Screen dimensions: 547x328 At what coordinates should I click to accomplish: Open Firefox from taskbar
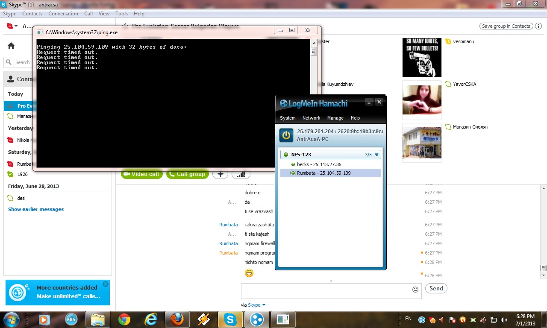click(x=177, y=319)
